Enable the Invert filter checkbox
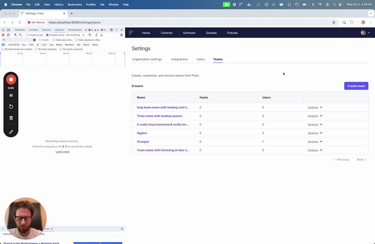The height and width of the screenshot is (244, 375). coord(40,40)
